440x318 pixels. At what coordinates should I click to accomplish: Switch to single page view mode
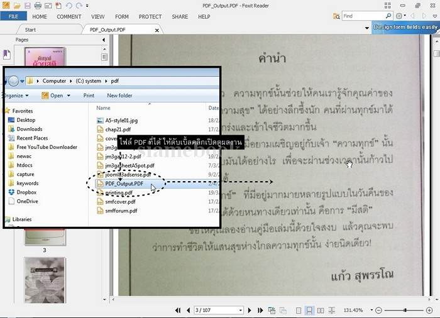pos(299,310)
